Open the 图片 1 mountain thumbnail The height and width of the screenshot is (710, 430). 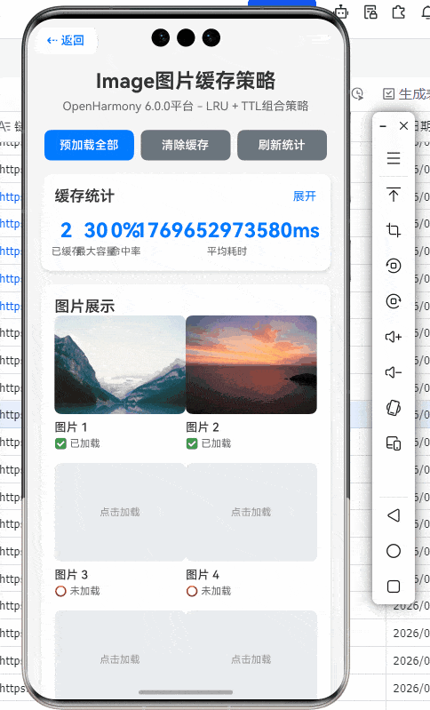[x=120, y=364]
